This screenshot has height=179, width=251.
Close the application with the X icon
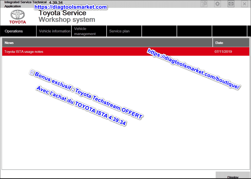(244, 4)
